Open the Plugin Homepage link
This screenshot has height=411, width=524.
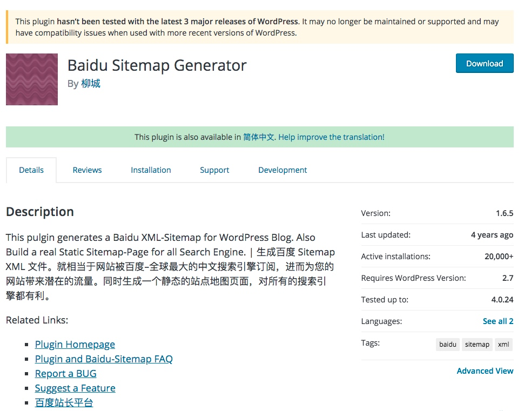[75, 344]
